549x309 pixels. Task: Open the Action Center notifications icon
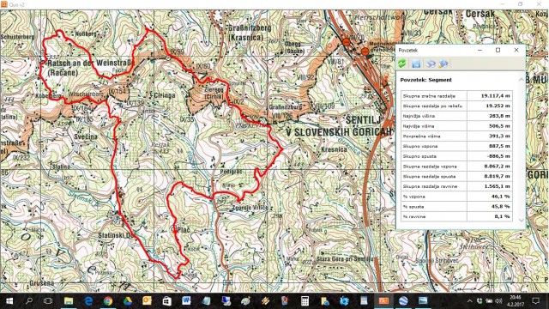535,301
